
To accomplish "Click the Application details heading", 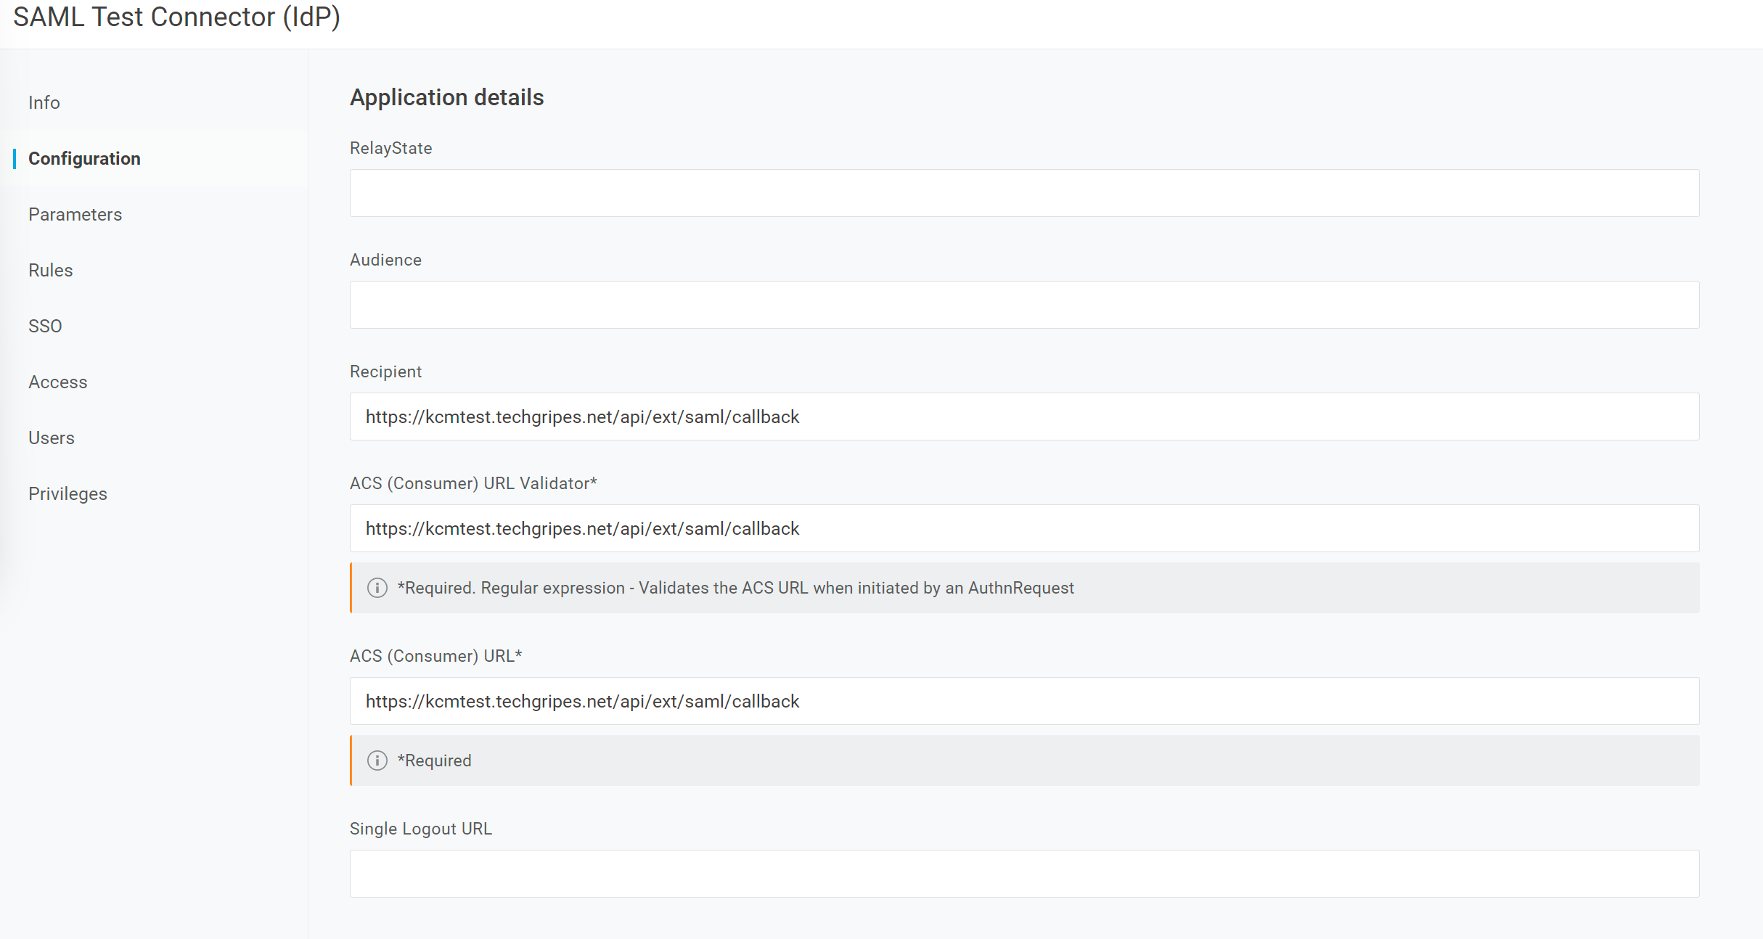I will (446, 97).
